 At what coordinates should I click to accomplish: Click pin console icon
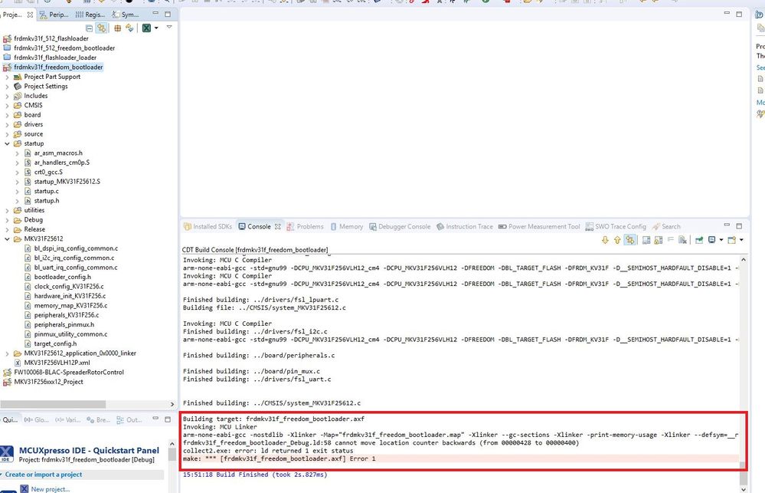699,240
